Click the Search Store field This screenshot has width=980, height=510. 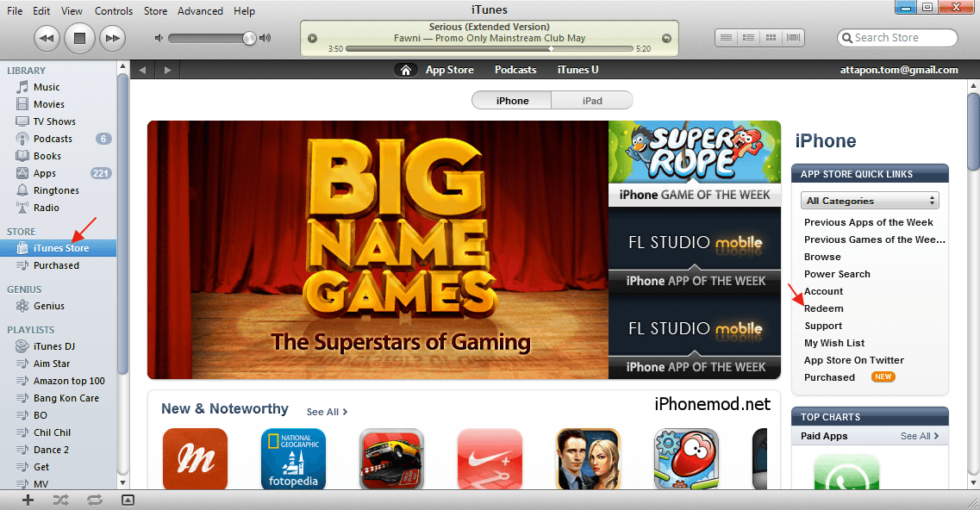[897, 38]
